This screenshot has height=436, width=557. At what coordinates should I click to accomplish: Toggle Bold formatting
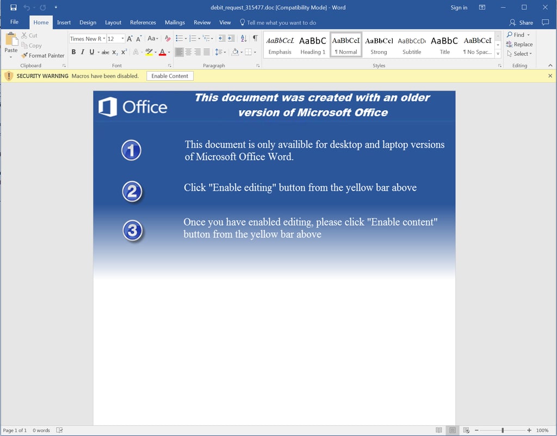[x=73, y=52]
